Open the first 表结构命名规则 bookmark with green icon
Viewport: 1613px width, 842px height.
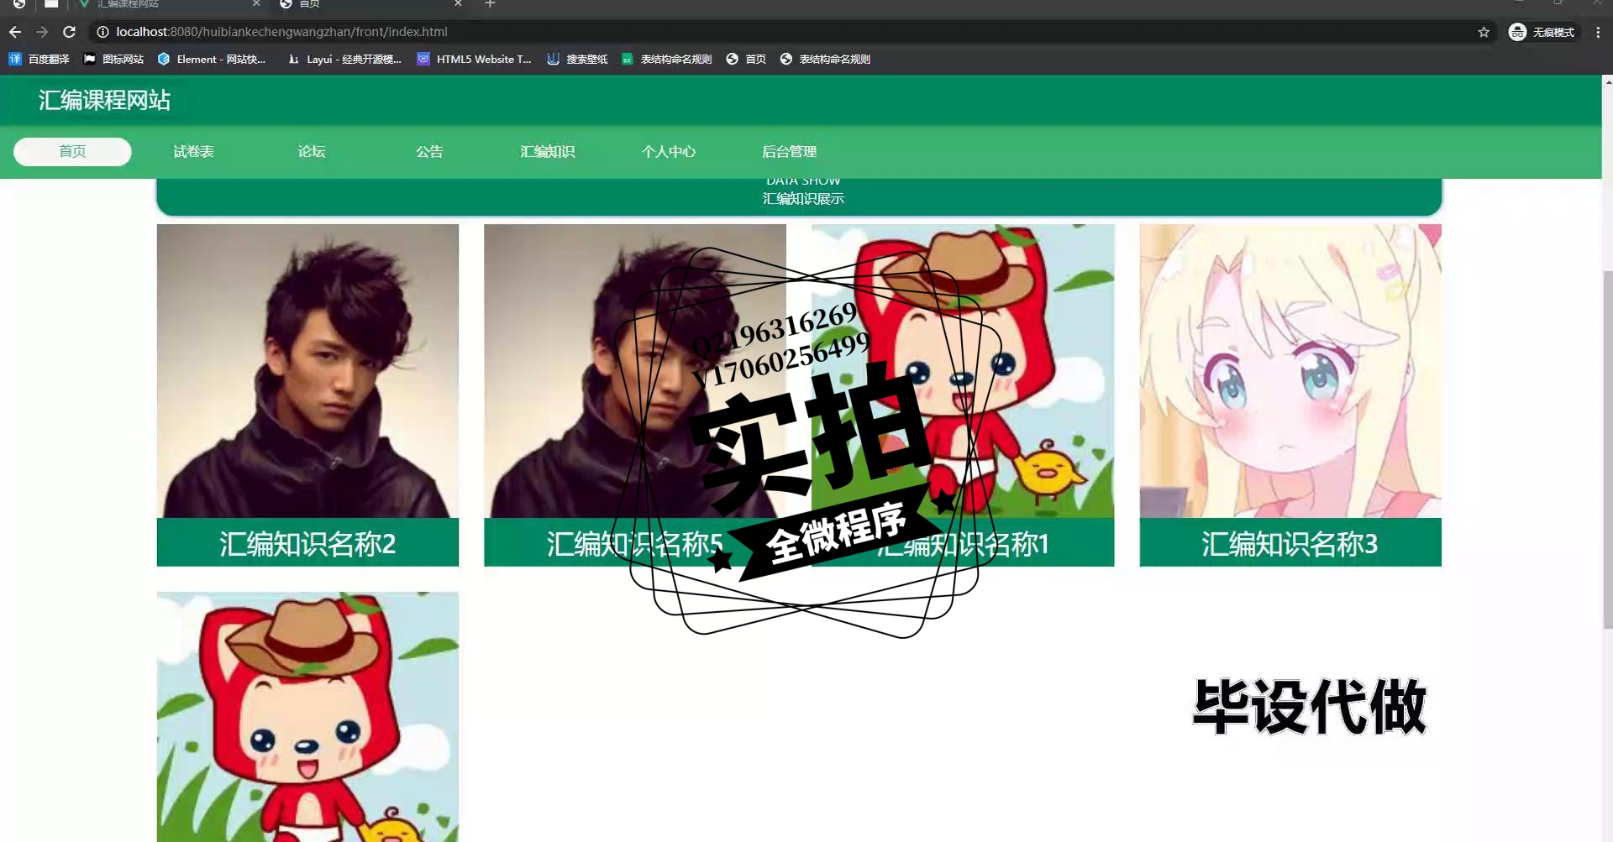tap(666, 59)
